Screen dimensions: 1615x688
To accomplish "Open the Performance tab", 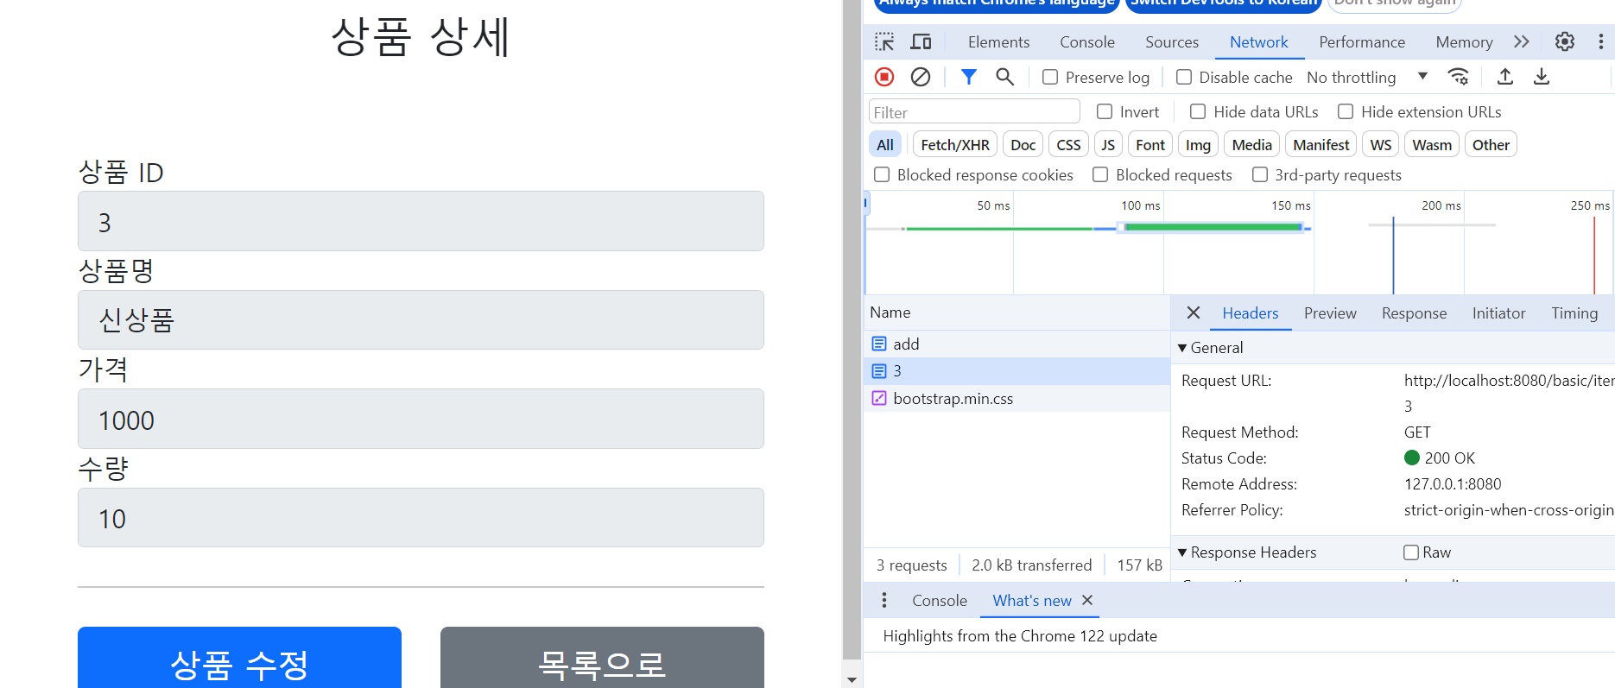I will tap(1362, 41).
